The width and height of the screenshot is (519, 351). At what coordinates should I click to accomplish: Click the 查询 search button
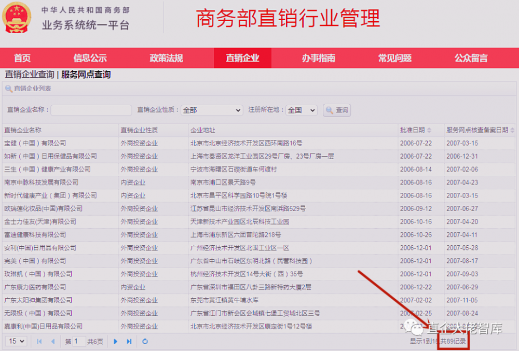coord(337,110)
